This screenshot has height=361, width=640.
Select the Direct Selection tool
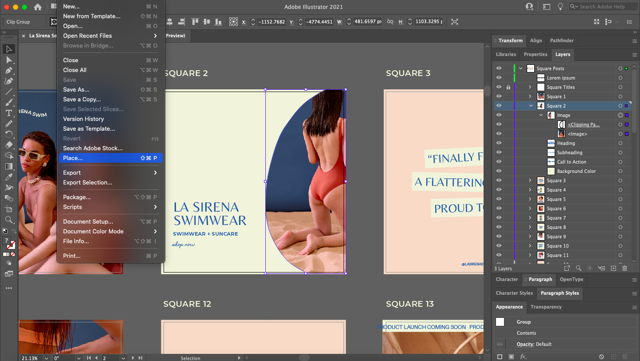pos(8,60)
